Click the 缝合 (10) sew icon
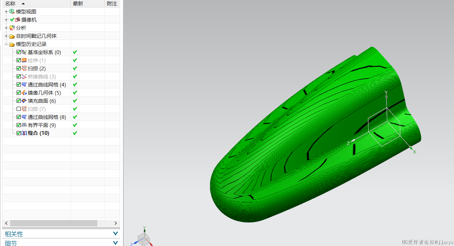 point(24,133)
